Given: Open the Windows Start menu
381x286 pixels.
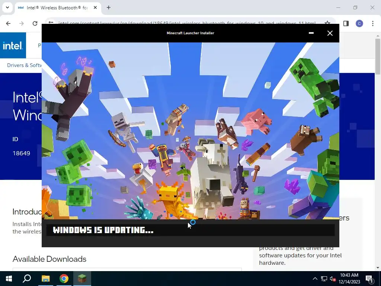Looking at the screenshot, I should 9,279.
